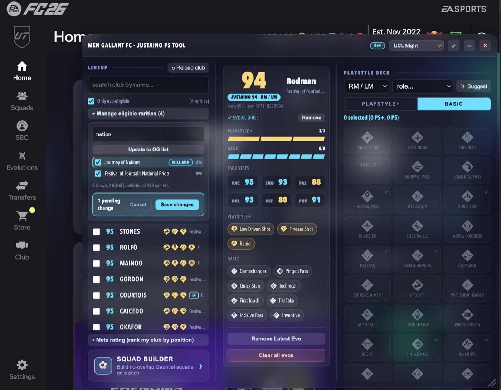Click the Remove Latest Evo button
This screenshot has height=390, width=501.
tap(276, 339)
